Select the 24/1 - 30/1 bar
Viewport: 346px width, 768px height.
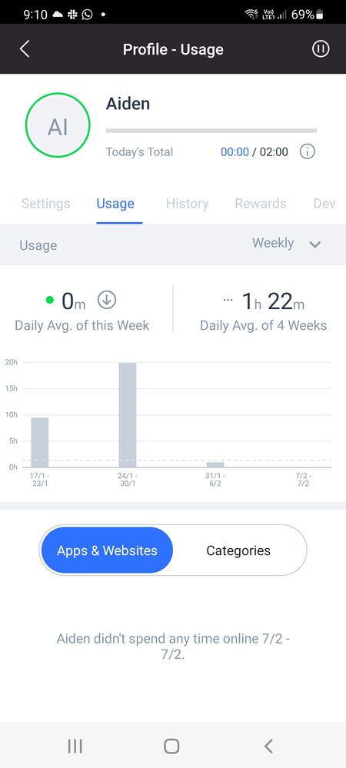tap(128, 415)
